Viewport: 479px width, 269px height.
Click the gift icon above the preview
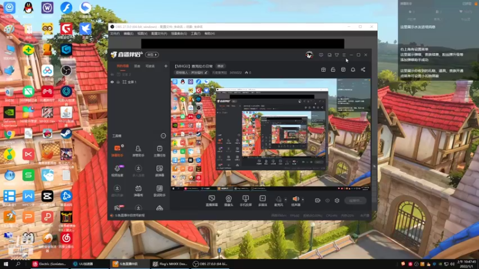point(323,69)
